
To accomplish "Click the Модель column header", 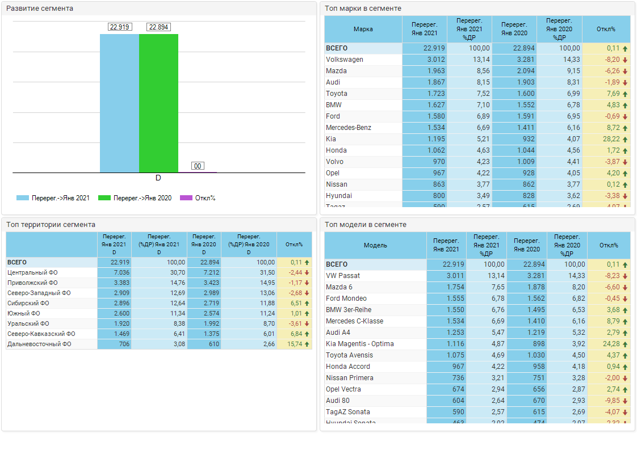I will pos(375,245).
